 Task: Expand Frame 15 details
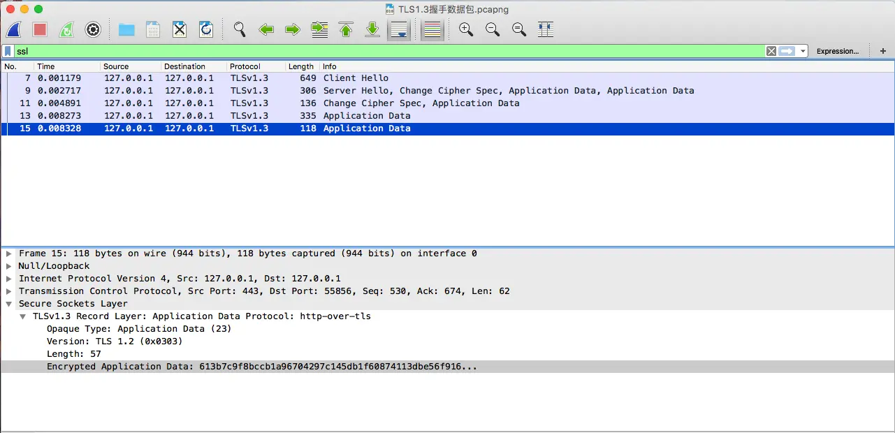click(9, 254)
